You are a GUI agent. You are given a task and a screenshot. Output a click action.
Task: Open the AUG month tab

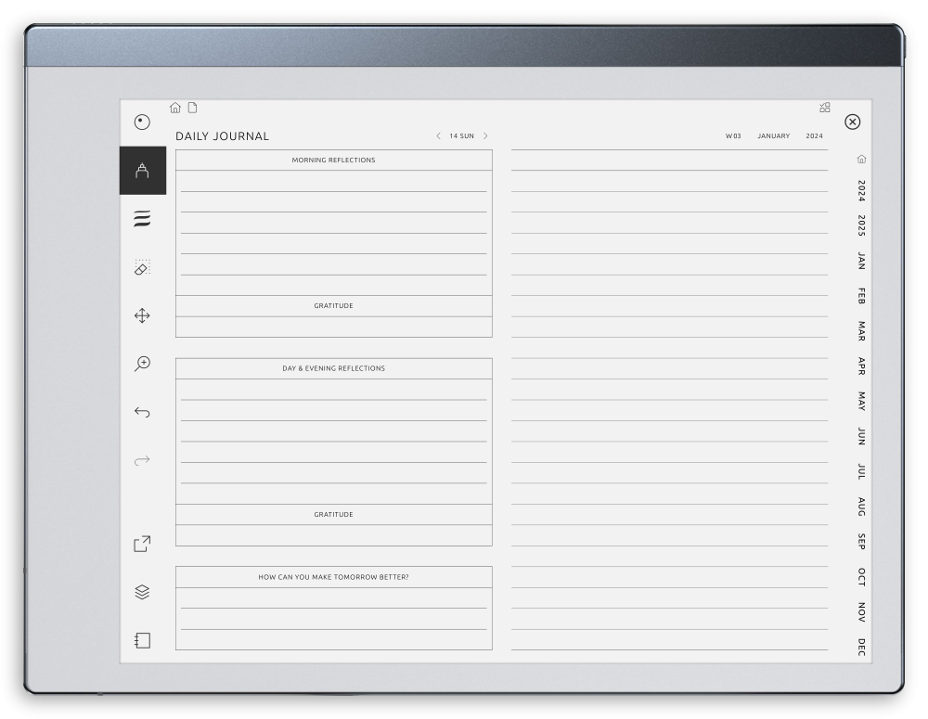coord(861,507)
